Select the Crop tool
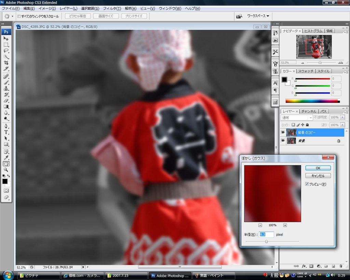This screenshot has width=350, height=280. 6,62
